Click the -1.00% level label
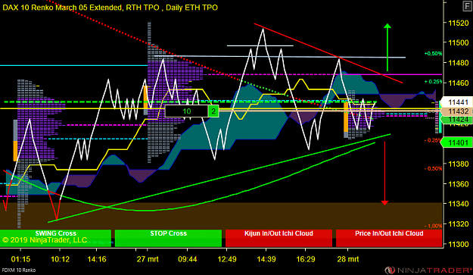This screenshot has width=473, height=275. [433, 226]
